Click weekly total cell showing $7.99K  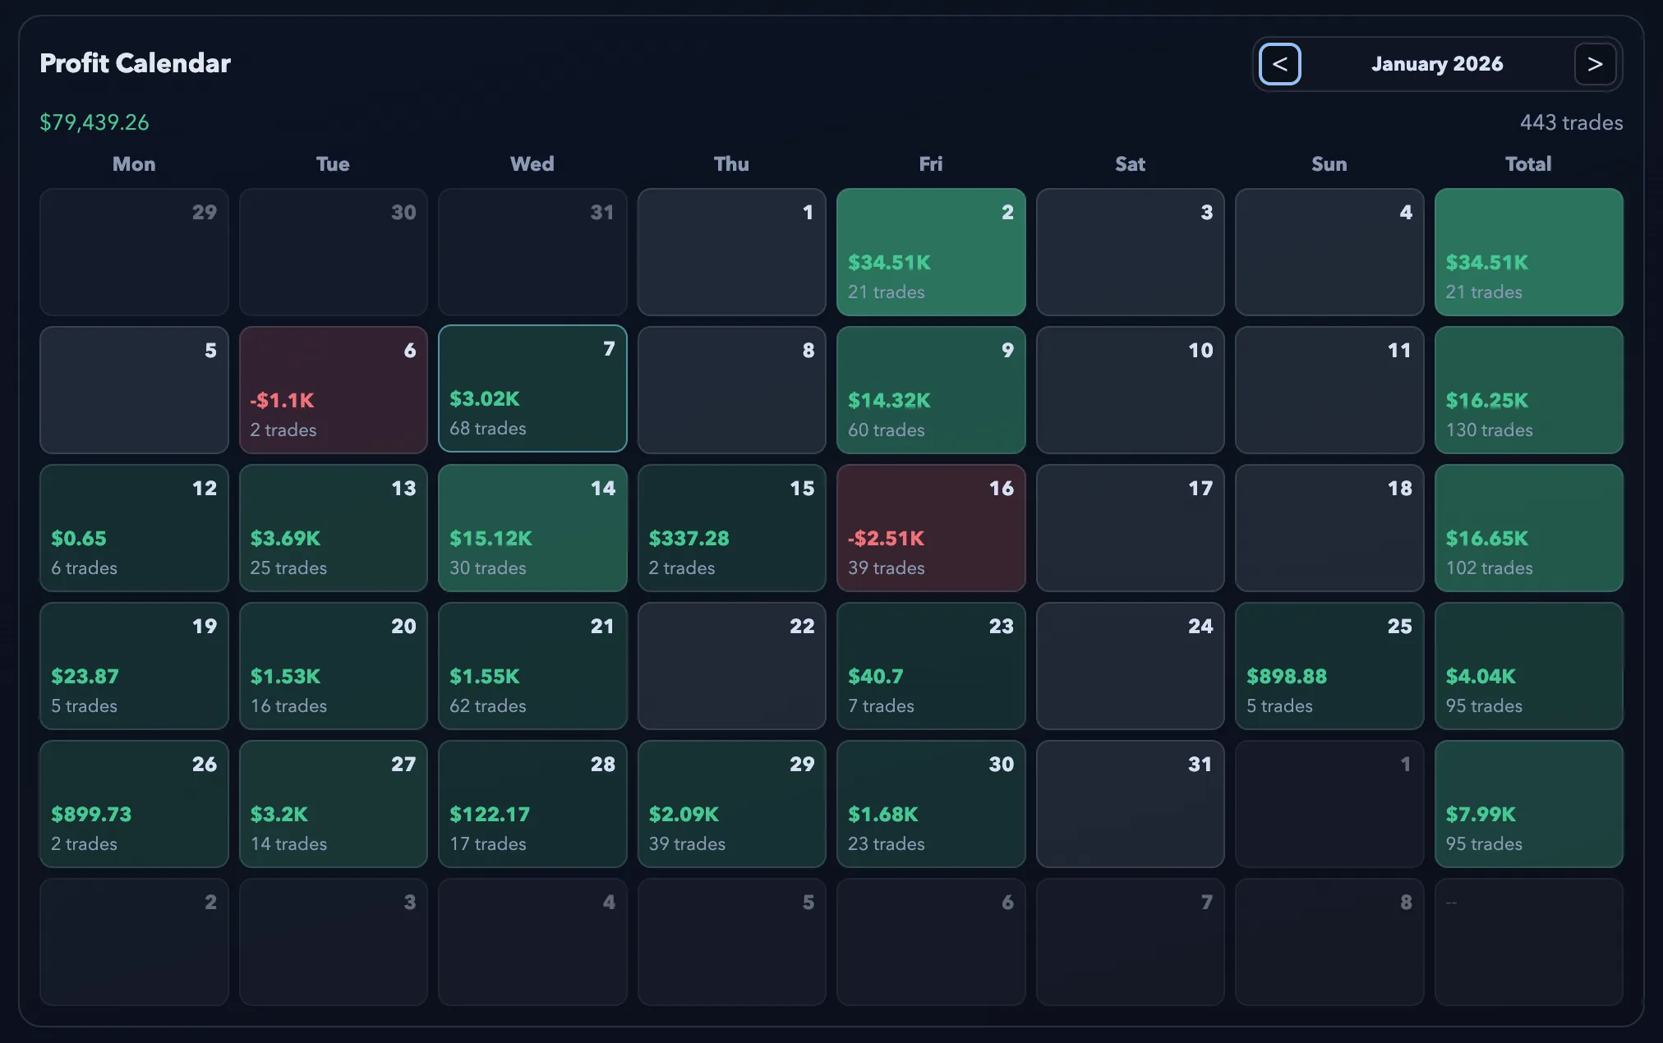[x=1528, y=804]
